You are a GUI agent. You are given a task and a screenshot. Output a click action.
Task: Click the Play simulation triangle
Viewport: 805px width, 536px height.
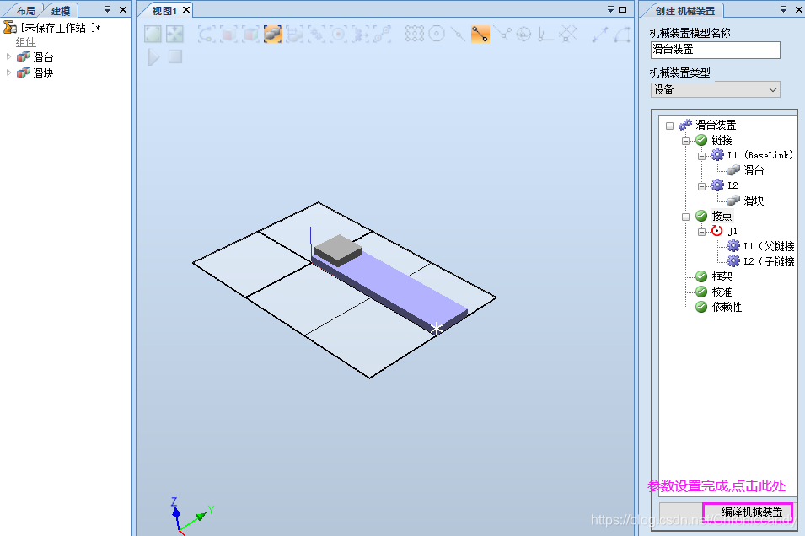[x=153, y=57]
